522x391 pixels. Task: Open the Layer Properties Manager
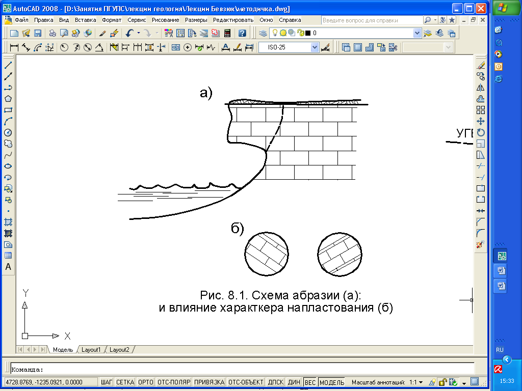(x=264, y=33)
